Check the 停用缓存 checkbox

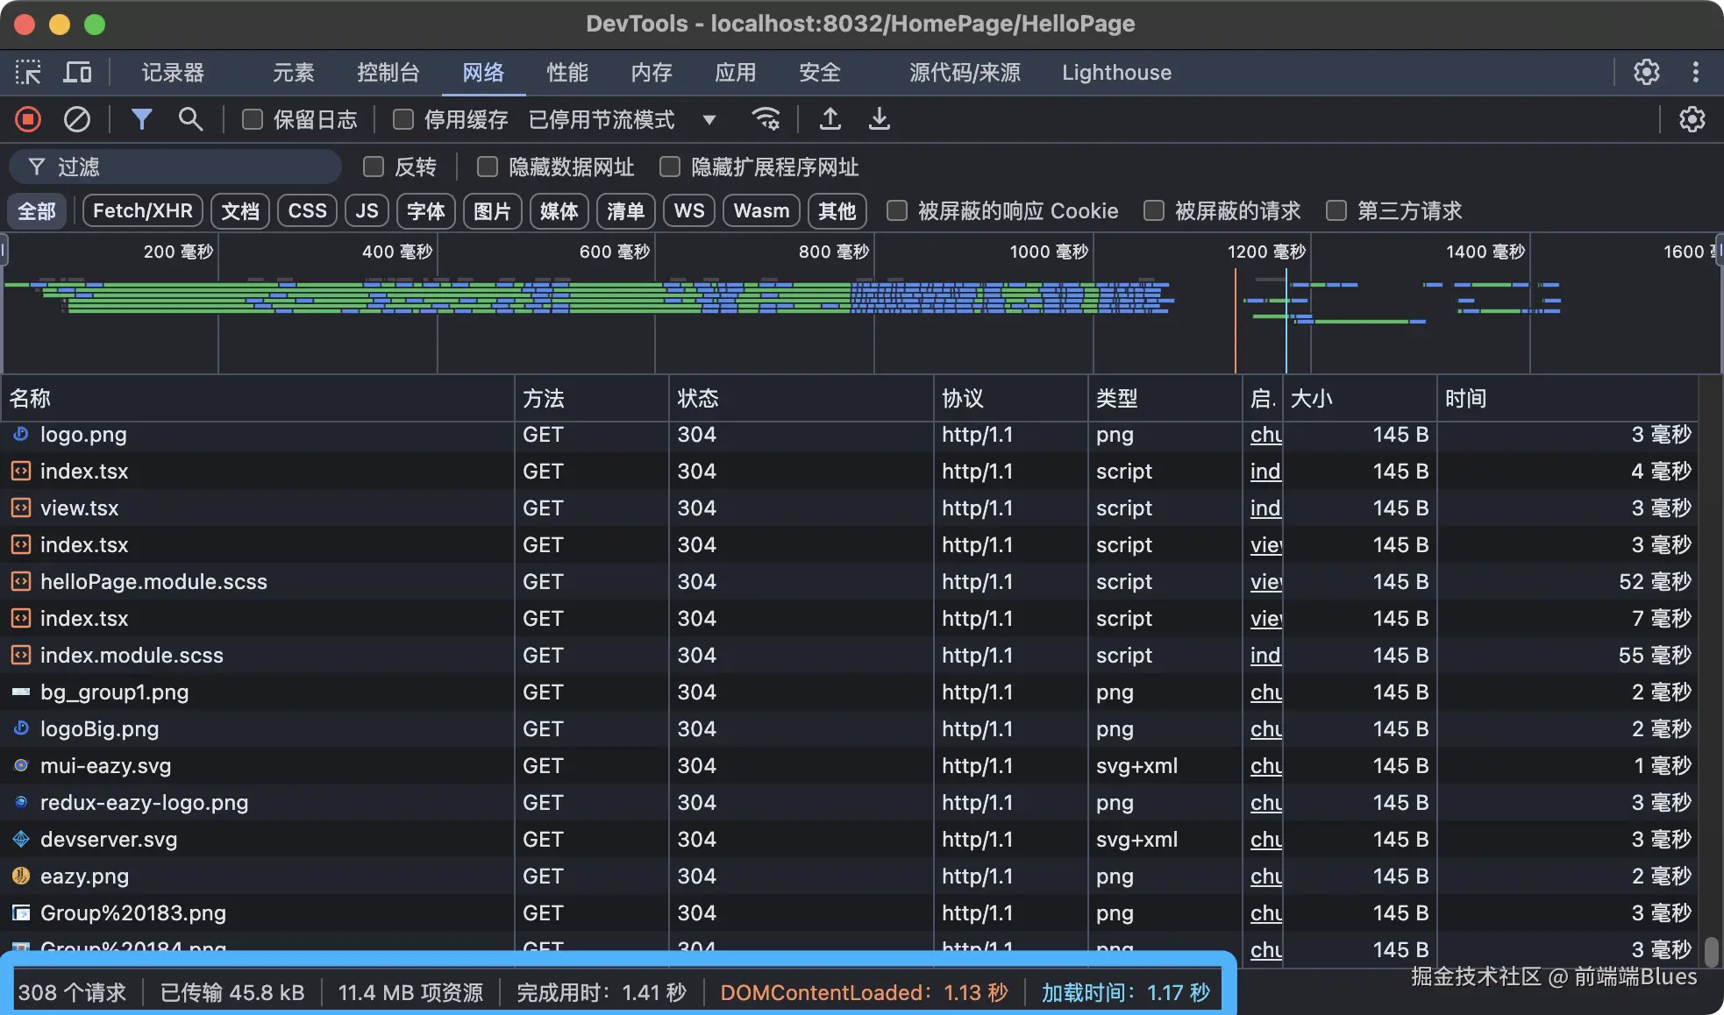[403, 119]
